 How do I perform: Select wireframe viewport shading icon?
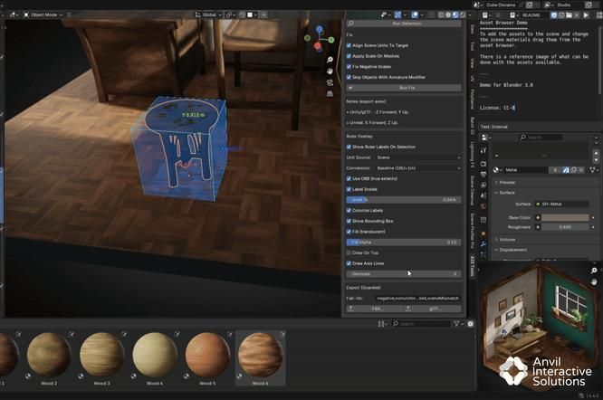click(441, 15)
